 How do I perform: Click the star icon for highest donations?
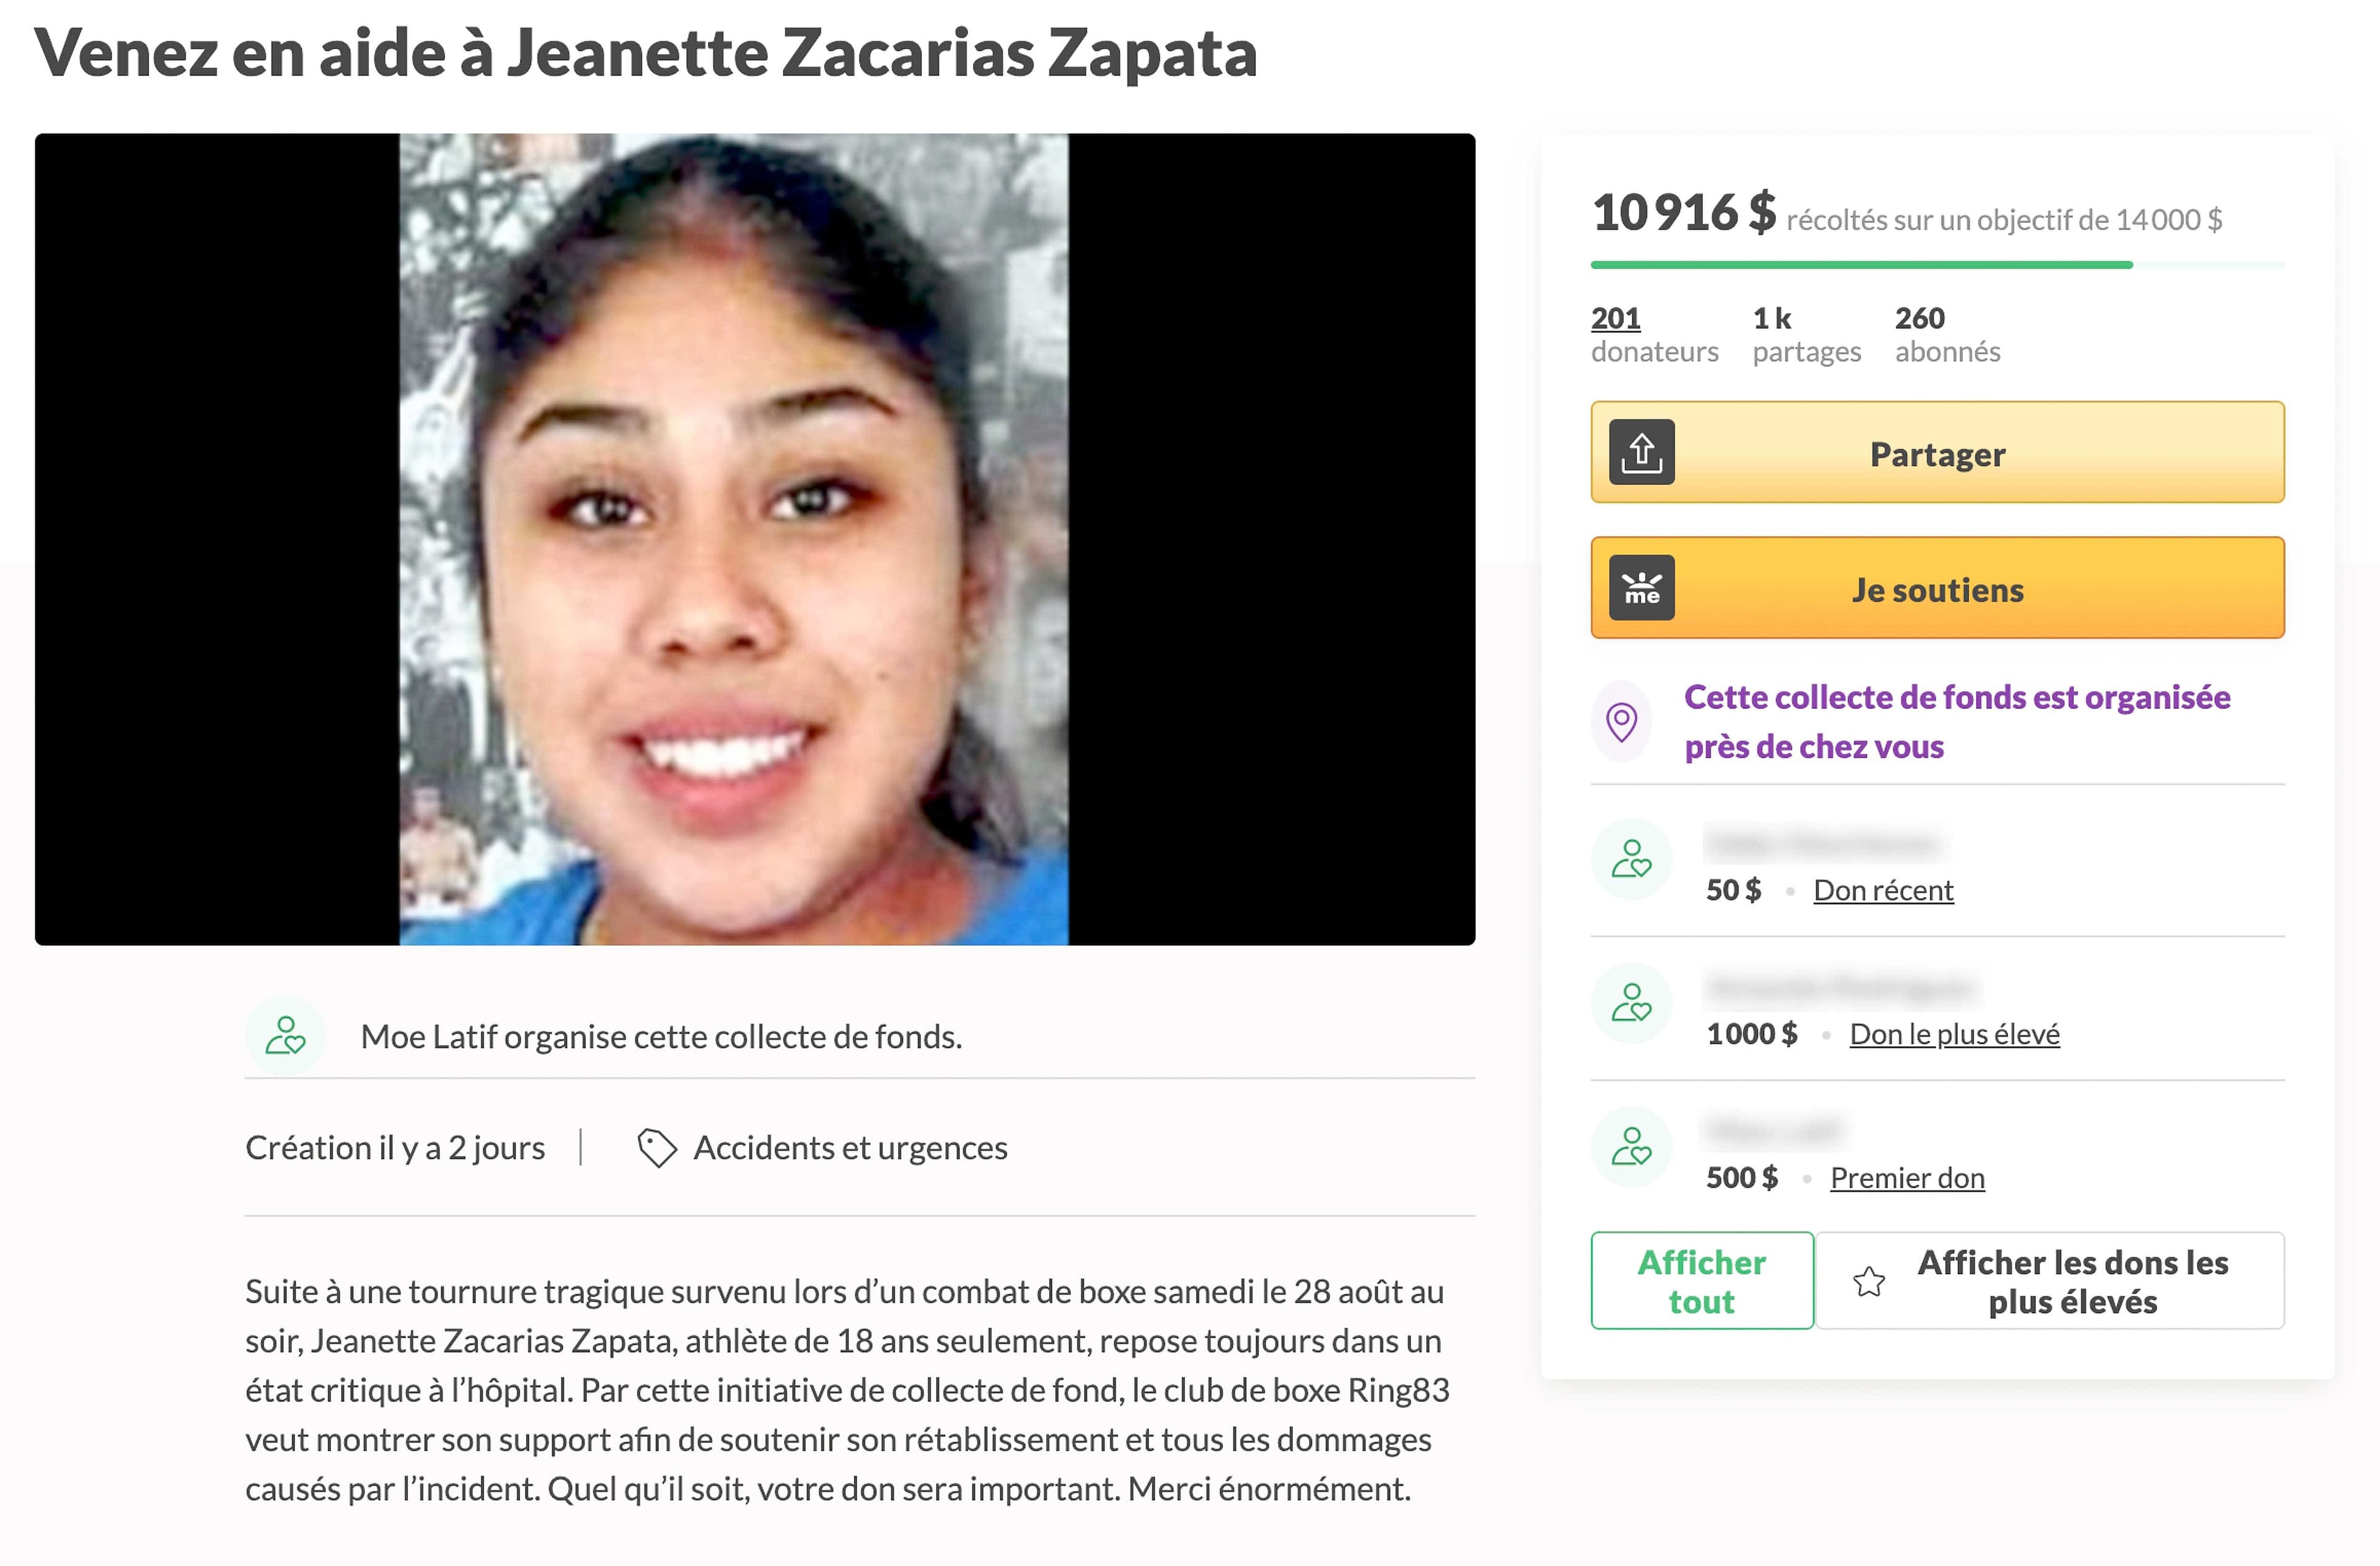tap(1868, 1282)
